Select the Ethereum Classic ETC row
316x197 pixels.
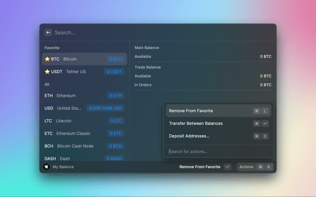tap(84, 133)
